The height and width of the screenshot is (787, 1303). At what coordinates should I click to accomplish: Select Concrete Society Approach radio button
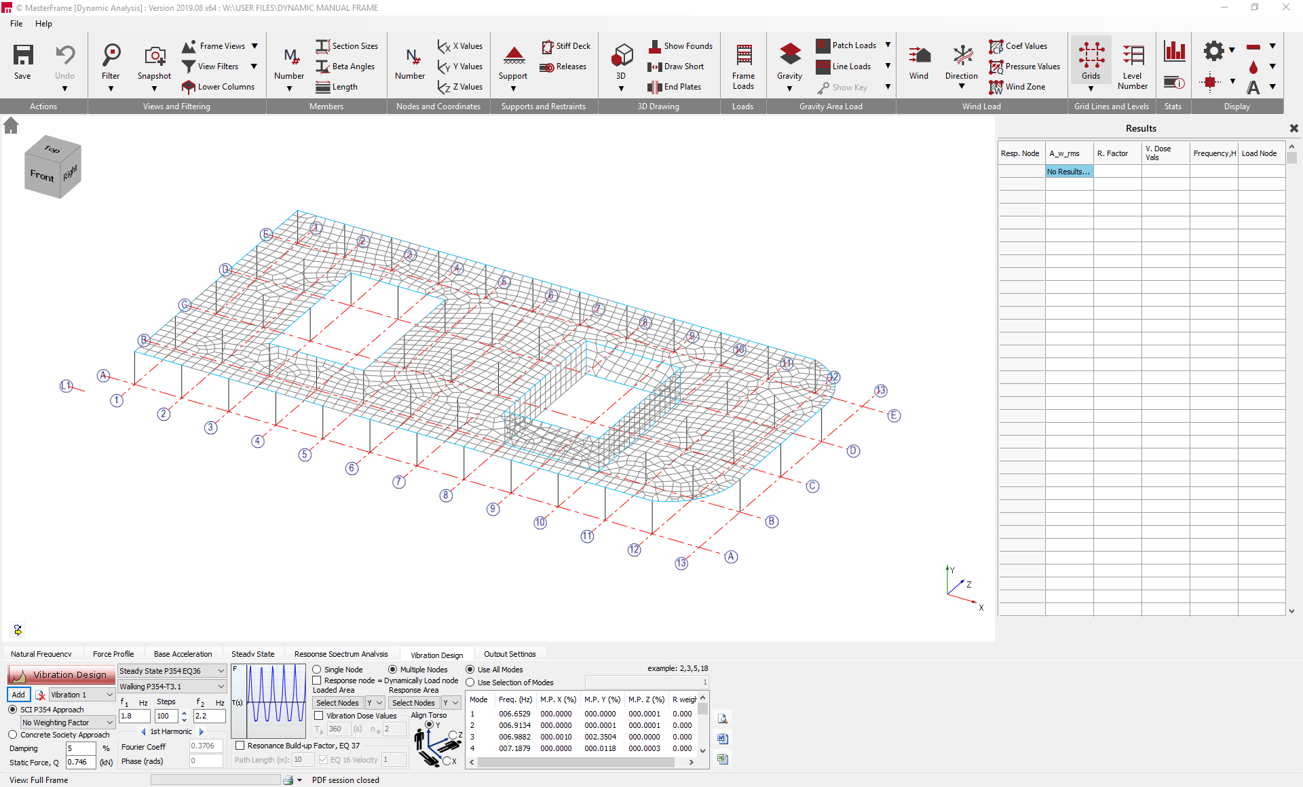tap(12, 735)
